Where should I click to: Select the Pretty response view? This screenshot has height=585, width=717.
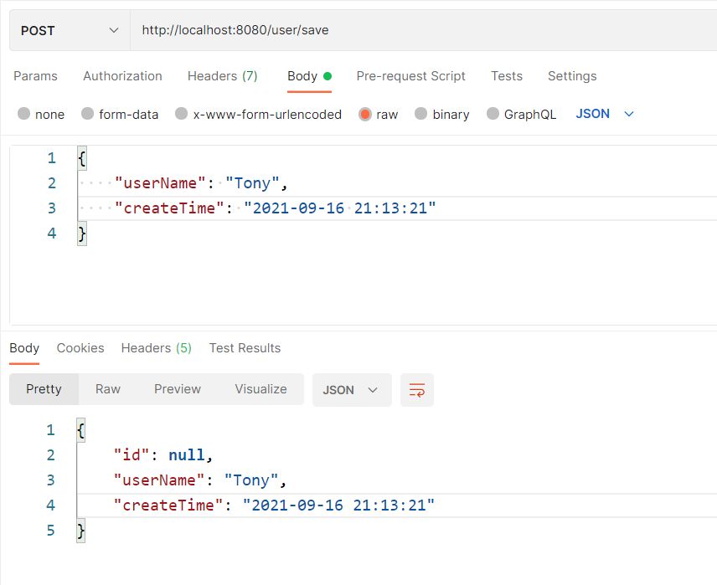(44, 389)
